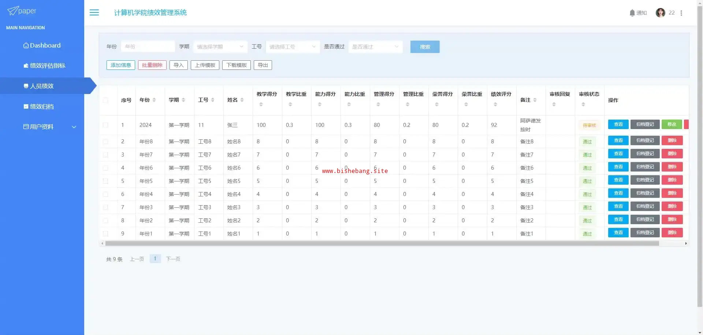Open the notification bell icon

[x=632, y=13]
